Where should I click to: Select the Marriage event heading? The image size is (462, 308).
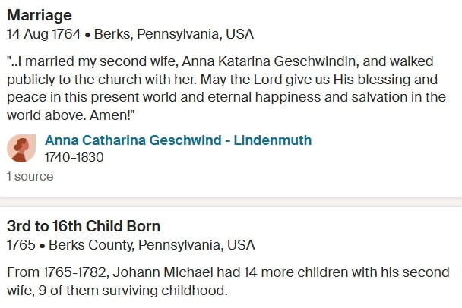pos(40,15)
